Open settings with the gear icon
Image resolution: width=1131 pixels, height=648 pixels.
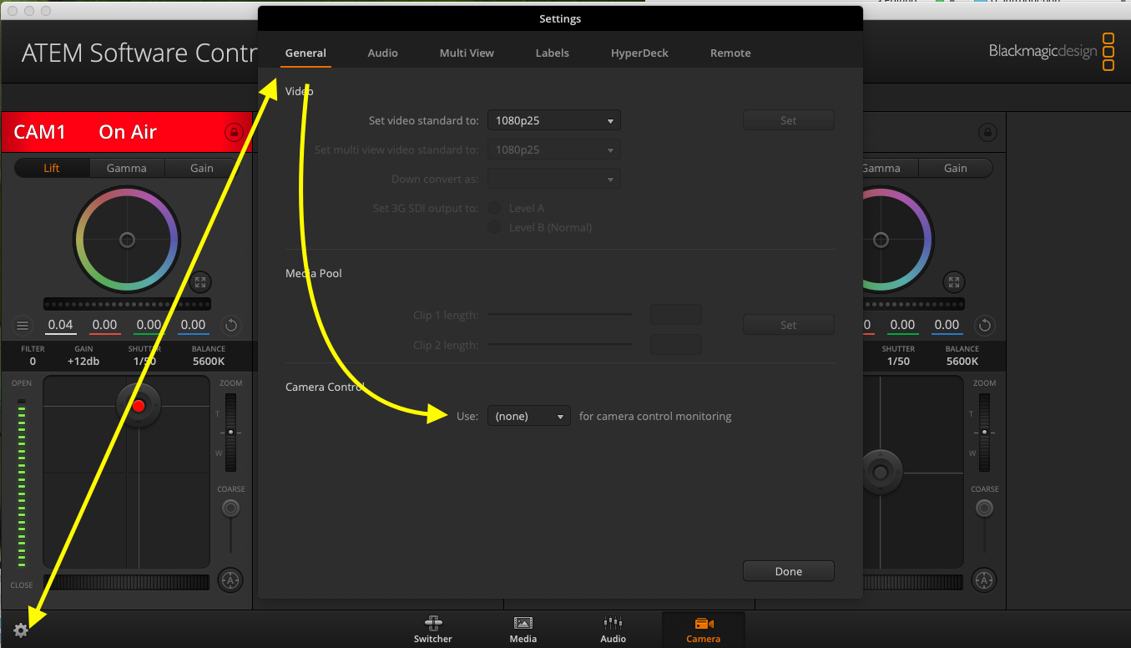pyautogui.click(x=21, y=630)
